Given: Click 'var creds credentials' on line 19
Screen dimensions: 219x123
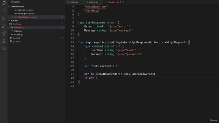Looking at the screenshot, I should coord(101,66).
